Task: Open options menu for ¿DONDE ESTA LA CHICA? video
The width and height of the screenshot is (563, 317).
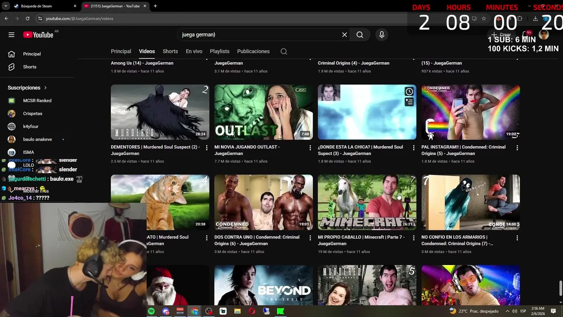Action: pyautogui.click(x=413, y=148)
